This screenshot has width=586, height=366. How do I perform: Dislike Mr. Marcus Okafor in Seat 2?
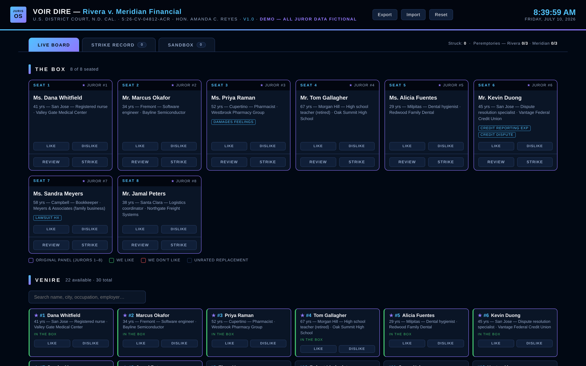[x=179, y=146]
